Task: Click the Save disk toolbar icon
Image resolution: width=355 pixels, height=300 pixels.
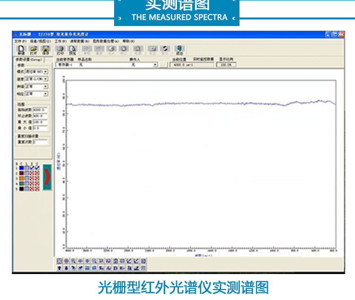Action: tap(46, 50)
